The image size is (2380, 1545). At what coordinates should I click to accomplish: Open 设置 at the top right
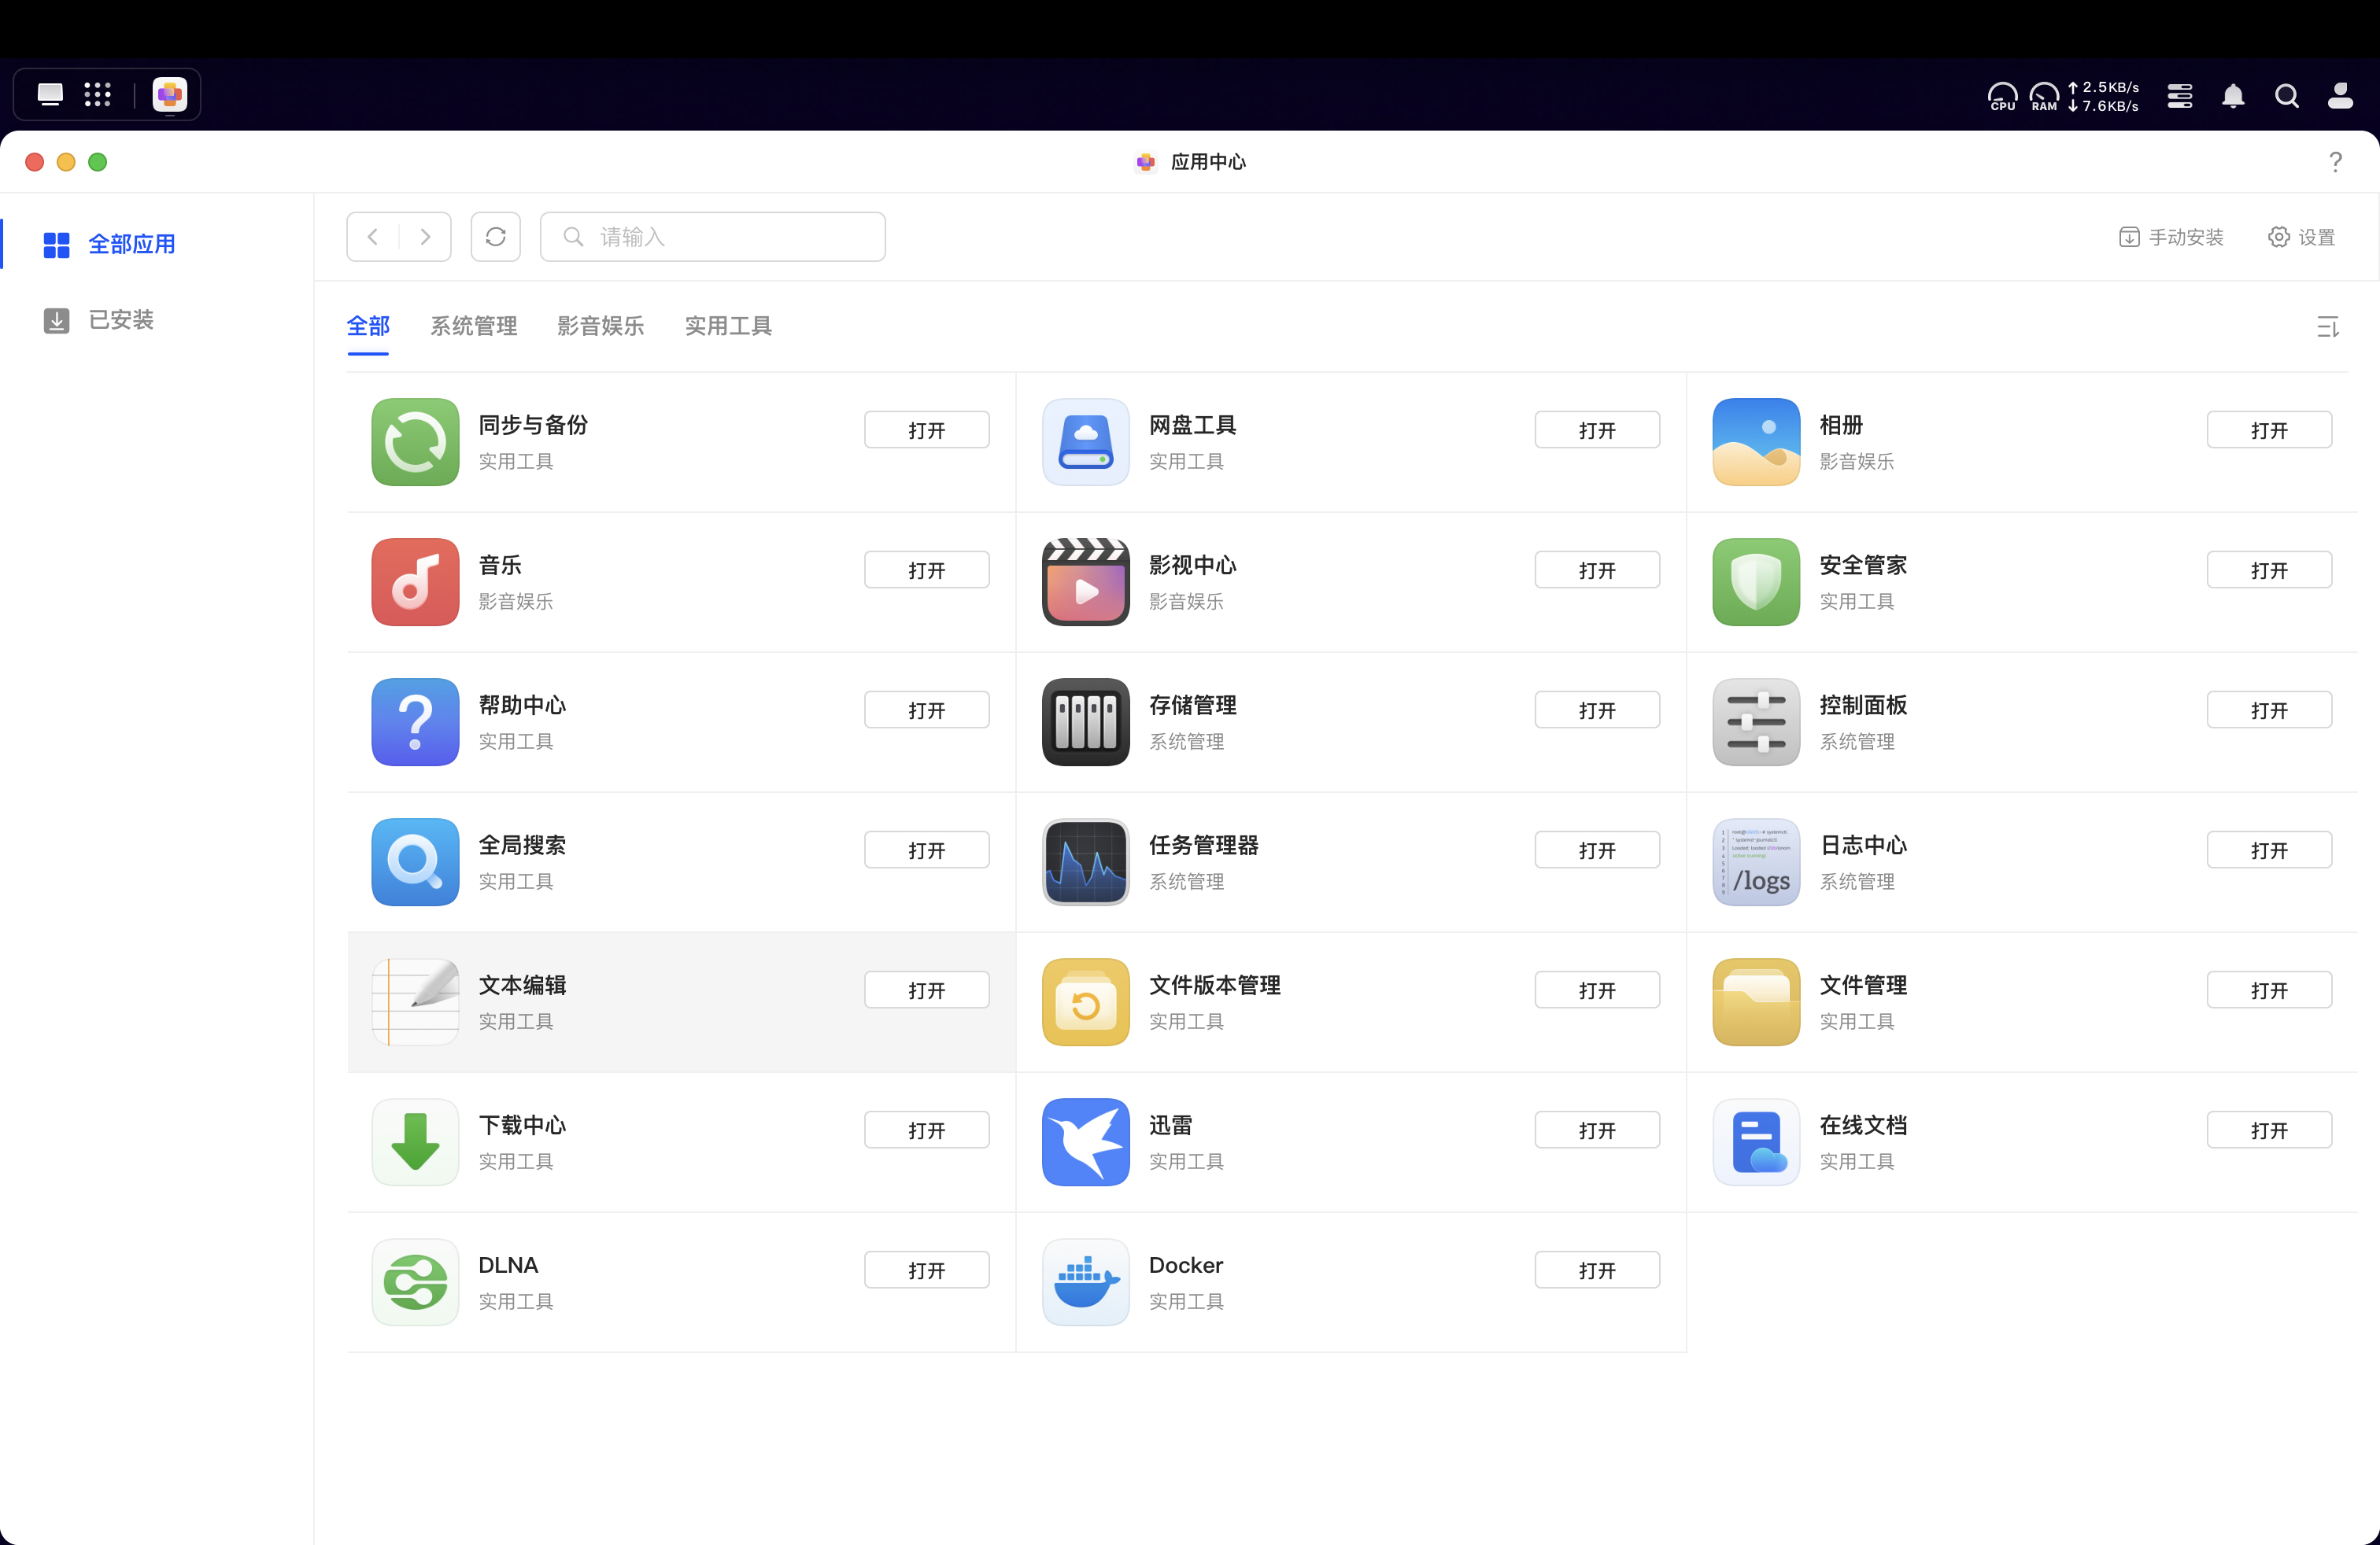[2301, 237]
